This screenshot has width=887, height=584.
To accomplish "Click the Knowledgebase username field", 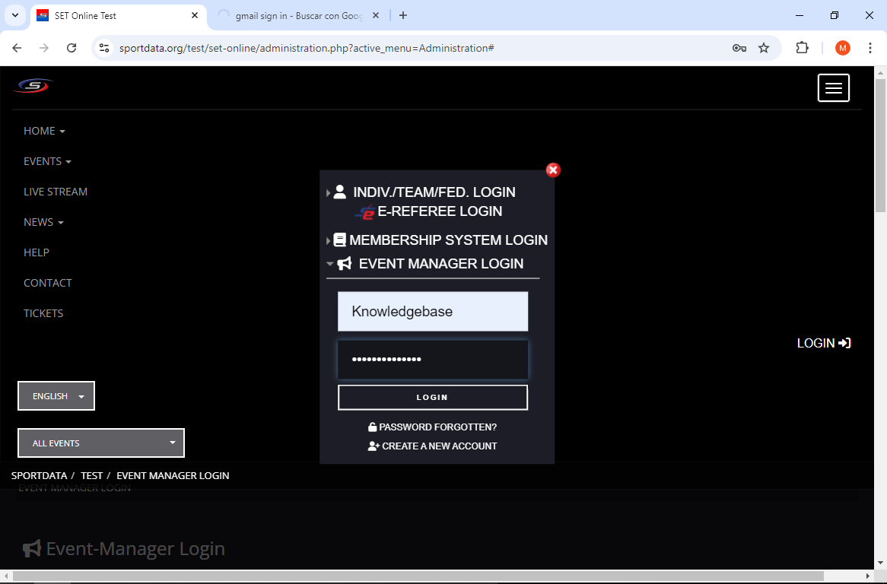I will point(433,312).
